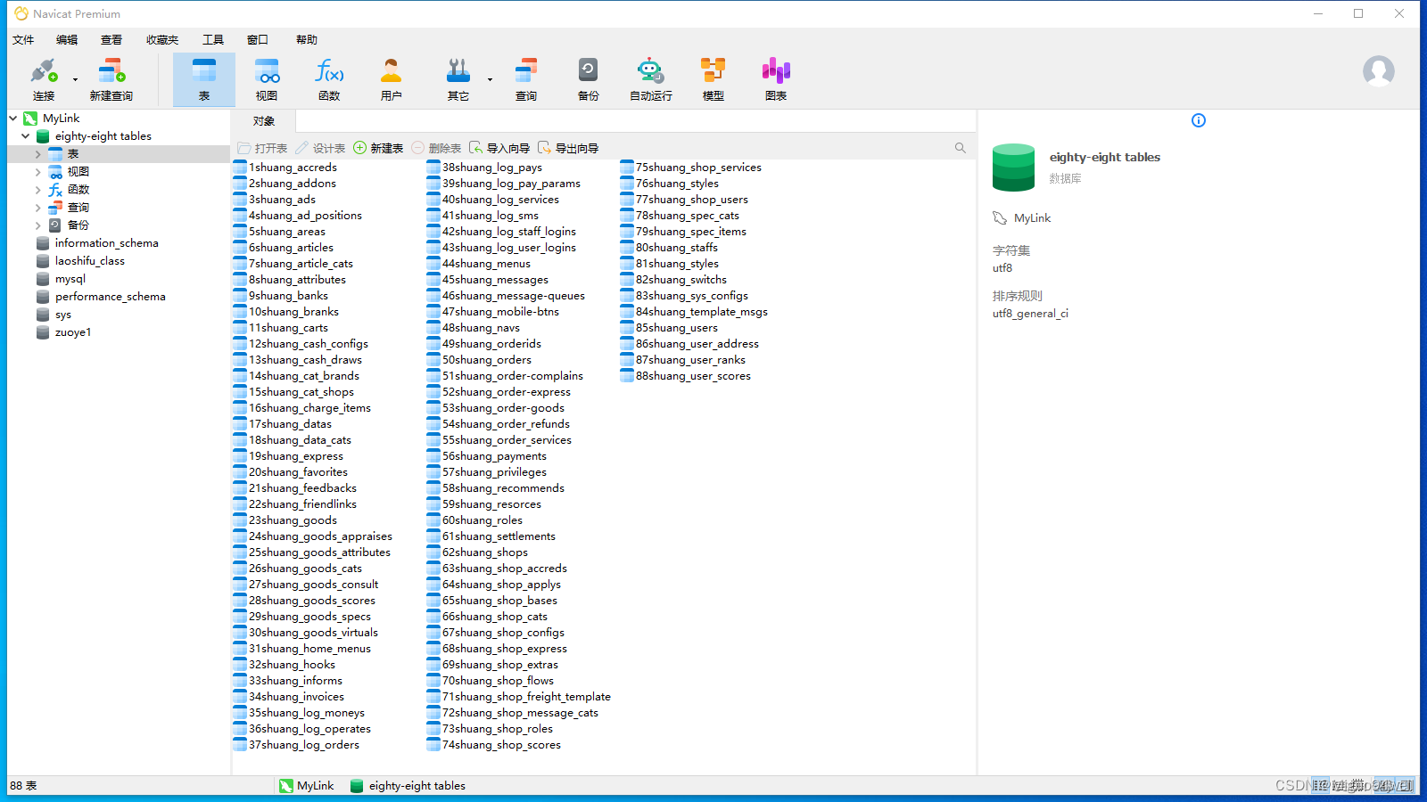1427x802 pixels.
Task: Click eighty-eight tables in status bar
Action: [x=408, y=785]
